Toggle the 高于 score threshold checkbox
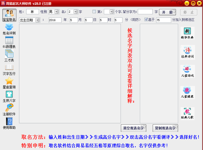Screen dimensions: 203x150 point(146,20)
